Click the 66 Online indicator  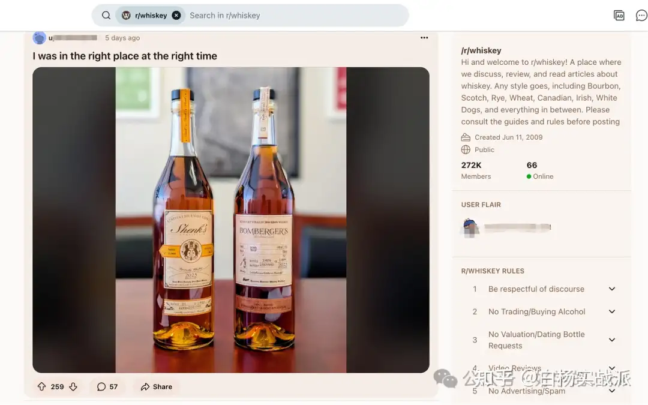coord(540,170)
